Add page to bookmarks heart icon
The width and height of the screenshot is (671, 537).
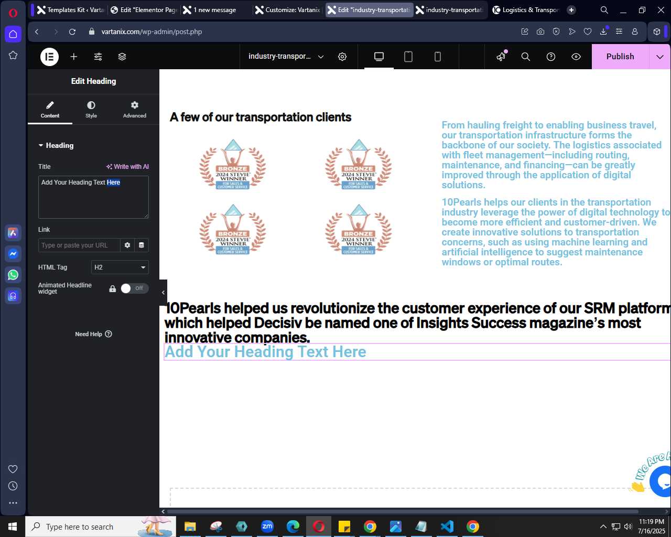[x=588, y=31]
